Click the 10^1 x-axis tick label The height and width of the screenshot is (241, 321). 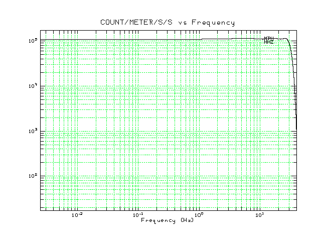point(260,215)
